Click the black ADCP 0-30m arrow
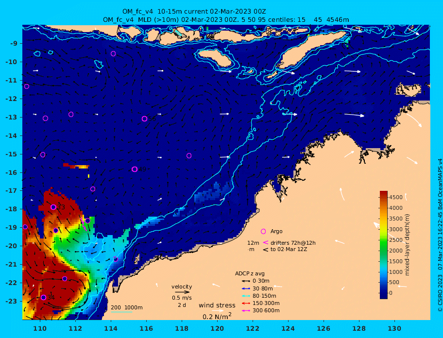This screenshot has height=338, width=443. [x=246, y=281]
